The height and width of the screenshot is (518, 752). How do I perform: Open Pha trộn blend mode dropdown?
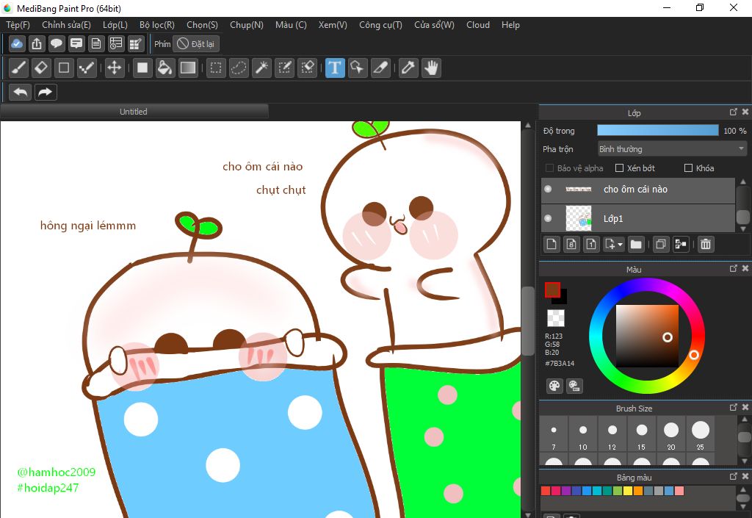pos(672,149)
